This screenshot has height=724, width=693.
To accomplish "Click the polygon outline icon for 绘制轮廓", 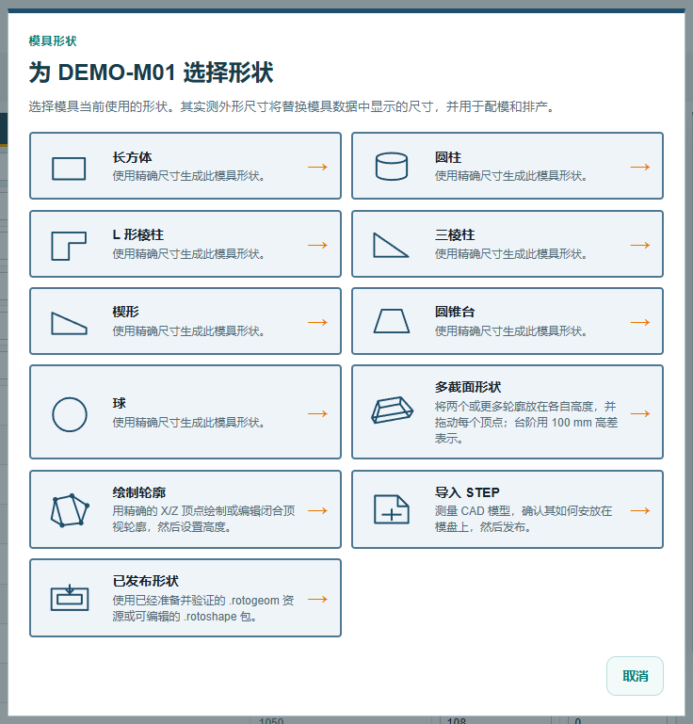I will 70,510.
